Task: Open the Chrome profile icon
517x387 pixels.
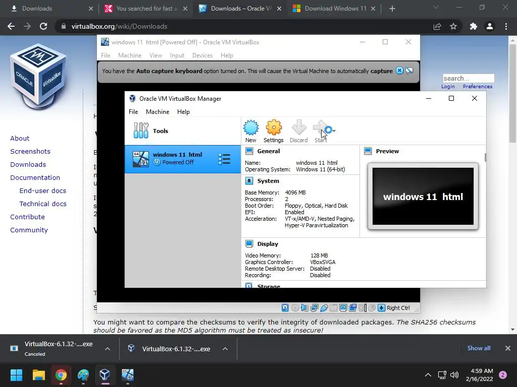Action: (490, 26)
